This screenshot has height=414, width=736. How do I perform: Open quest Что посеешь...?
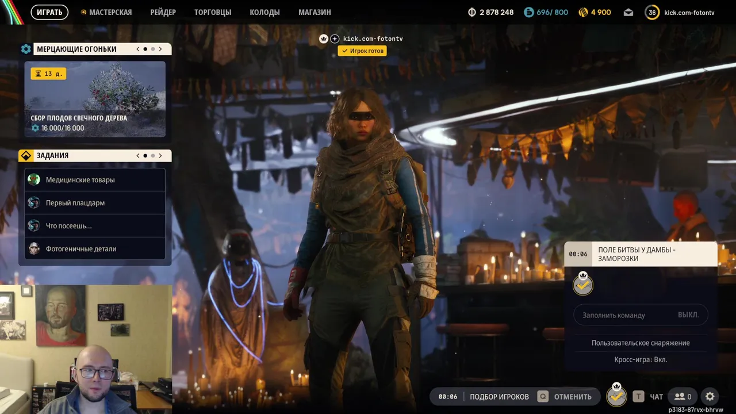point(95,225)
